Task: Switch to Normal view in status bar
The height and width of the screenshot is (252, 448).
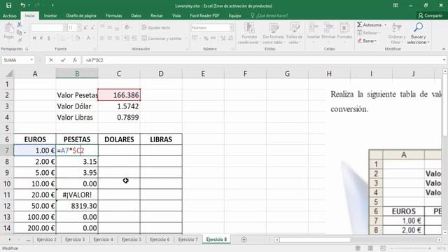Action: click(x=358, y=248)
